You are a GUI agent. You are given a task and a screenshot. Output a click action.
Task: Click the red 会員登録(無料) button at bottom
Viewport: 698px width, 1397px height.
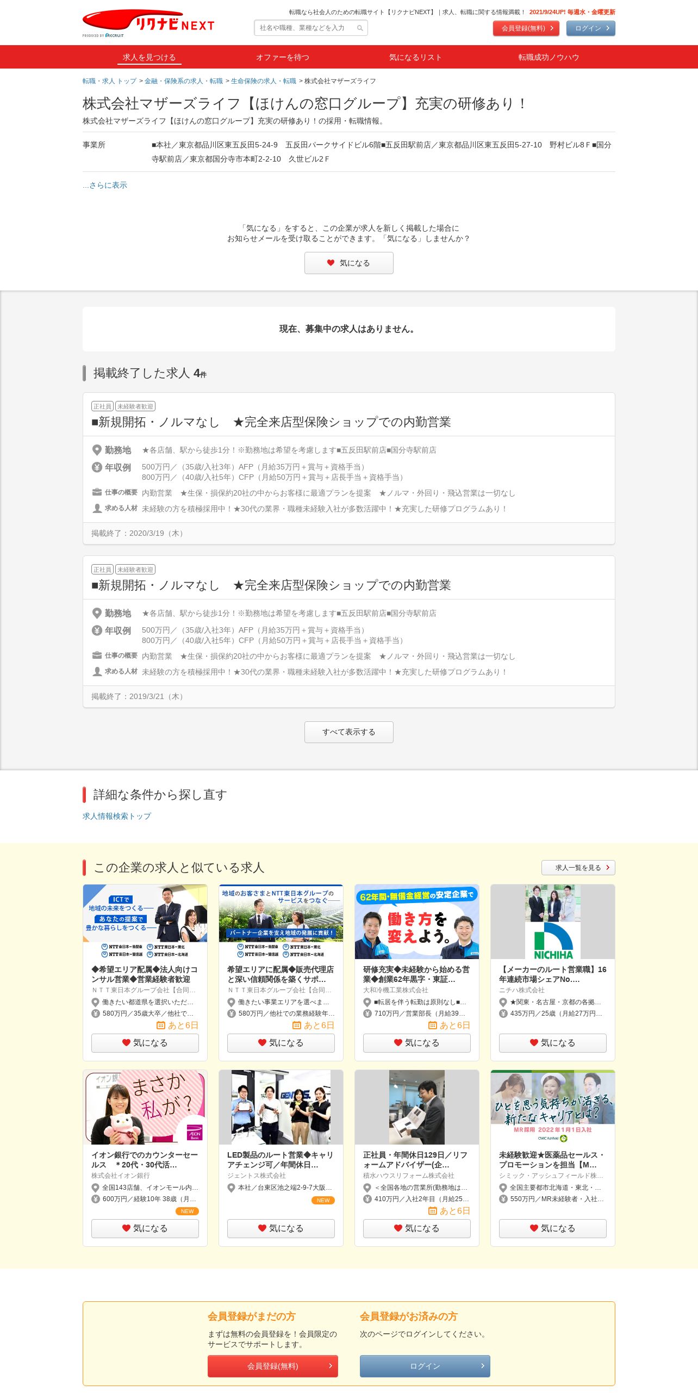pos(273,1366)
